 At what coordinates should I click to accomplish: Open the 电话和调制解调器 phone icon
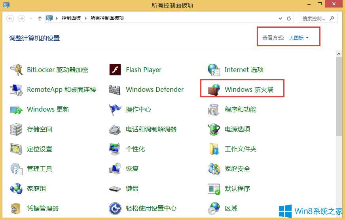pos(115,129)
